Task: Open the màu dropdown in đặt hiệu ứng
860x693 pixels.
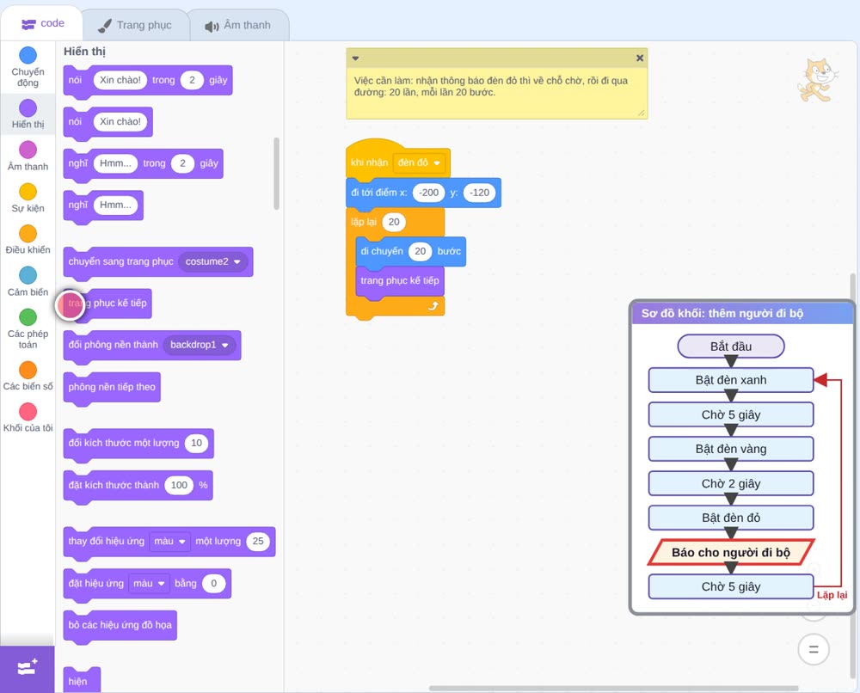Action: 149,583
